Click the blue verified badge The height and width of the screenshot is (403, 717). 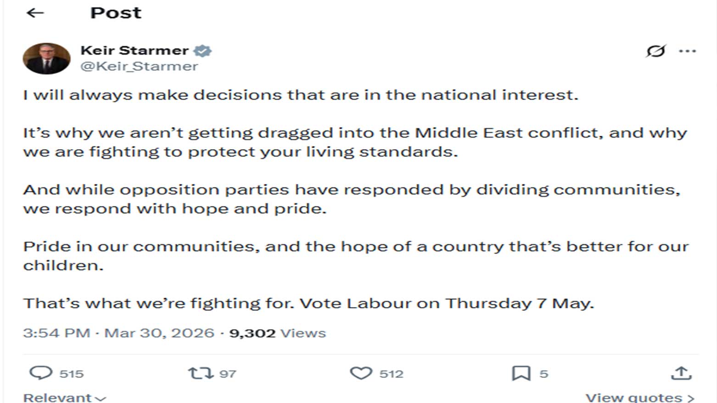[202, 50]
